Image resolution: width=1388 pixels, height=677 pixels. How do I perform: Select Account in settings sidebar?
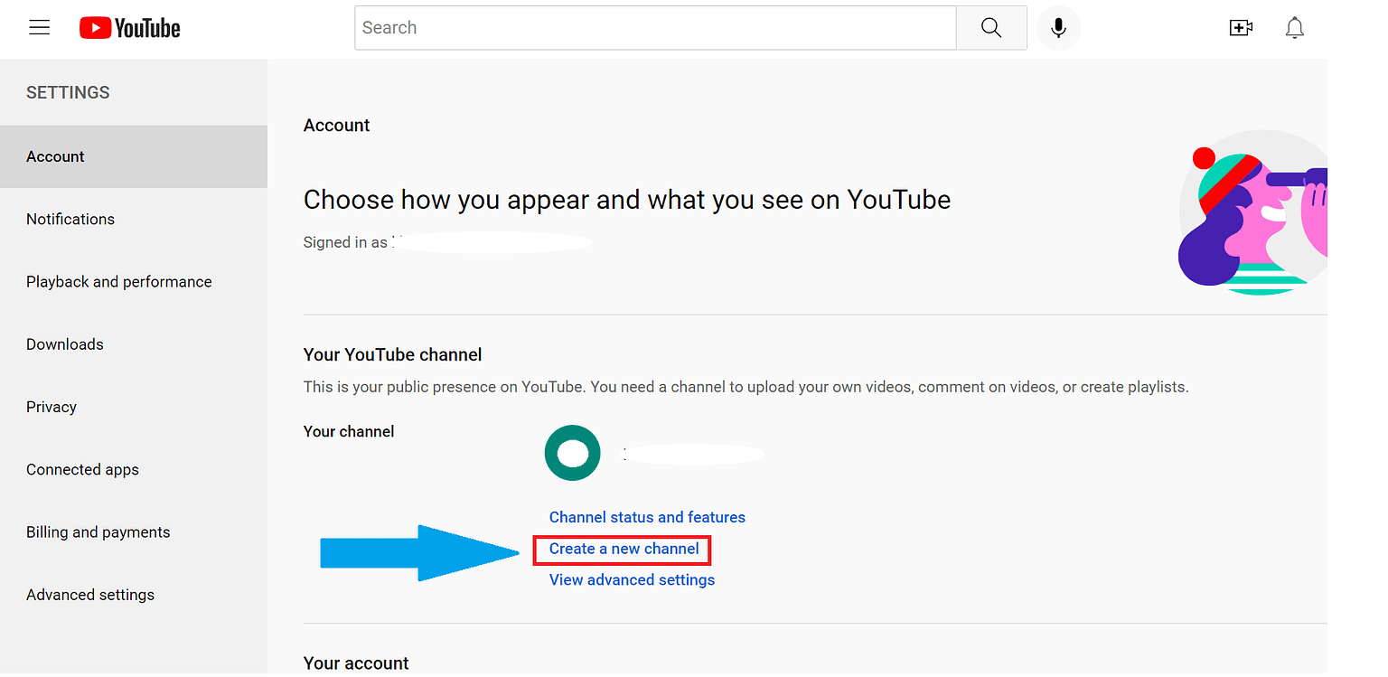point(55,156)
